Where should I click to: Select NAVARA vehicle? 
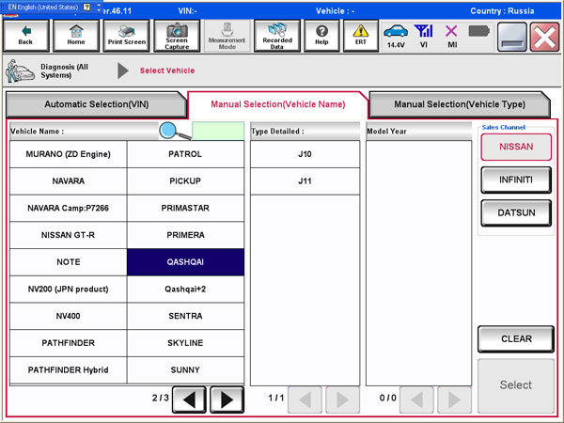point(68,181)
